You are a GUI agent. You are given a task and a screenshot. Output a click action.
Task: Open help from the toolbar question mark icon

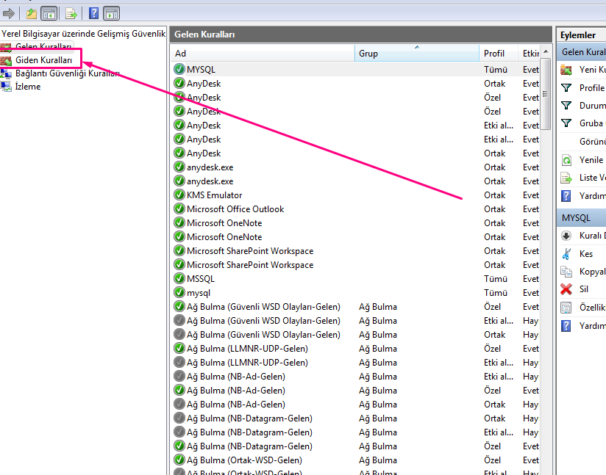click(x=93, y=13)
